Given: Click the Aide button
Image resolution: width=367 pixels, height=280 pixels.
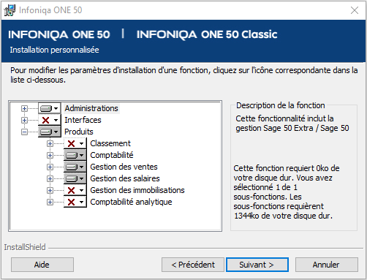Looking at the screenshot, I should click(x=42, y=265).
